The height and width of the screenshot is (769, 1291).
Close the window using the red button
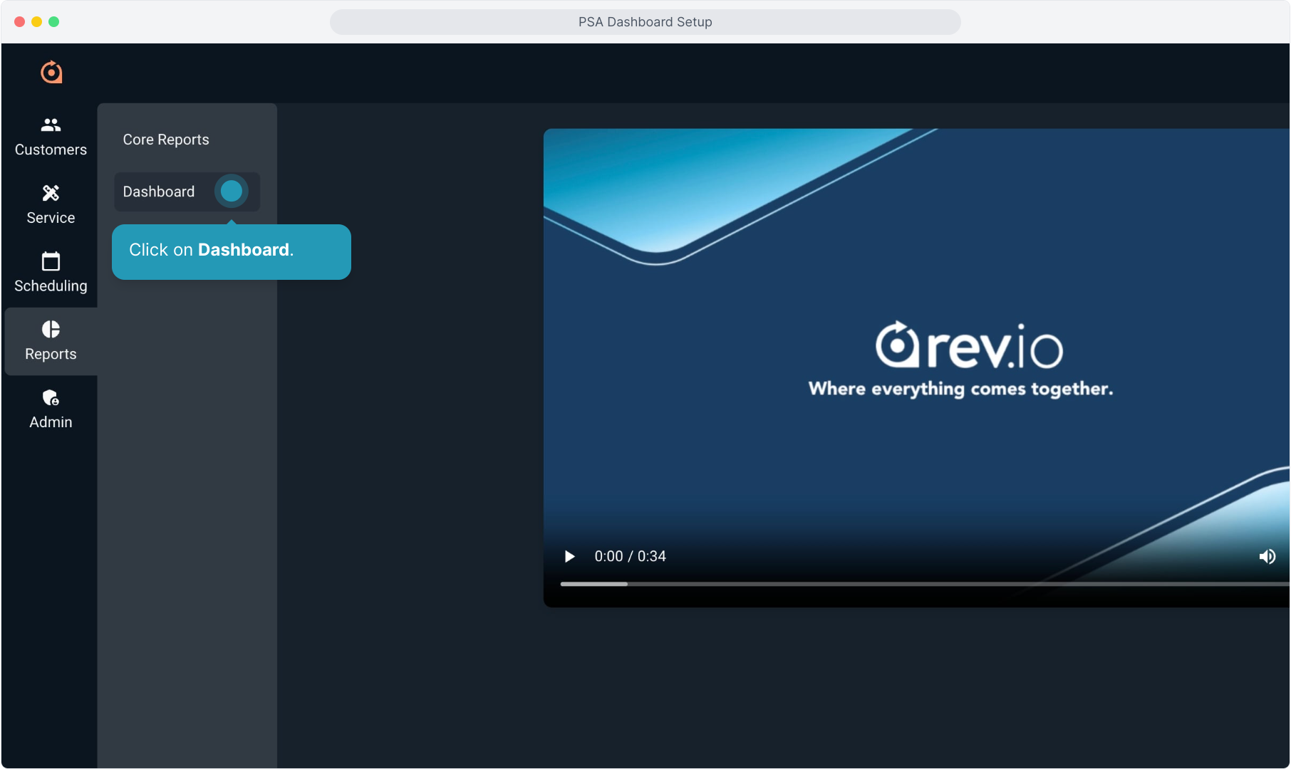[x=20, y=22]
